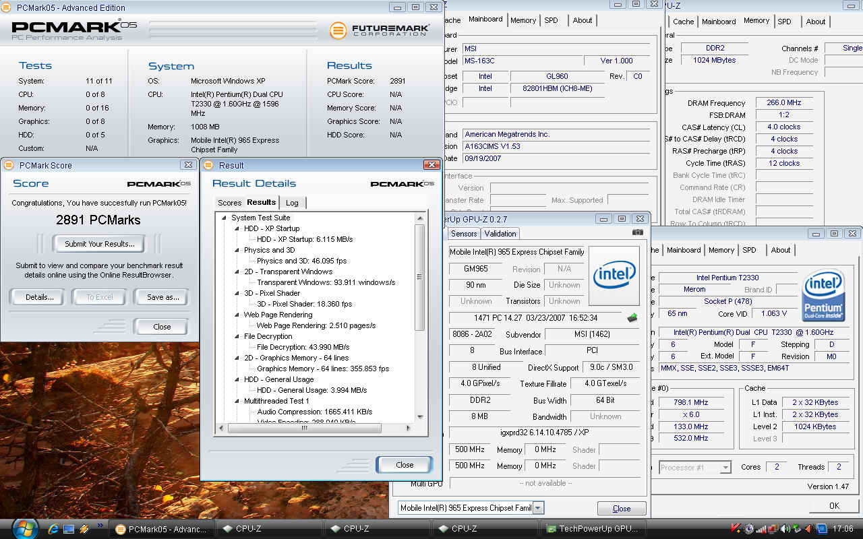
Task: Click the '2891 PCMarks' score text
Action: coord(98,220)
